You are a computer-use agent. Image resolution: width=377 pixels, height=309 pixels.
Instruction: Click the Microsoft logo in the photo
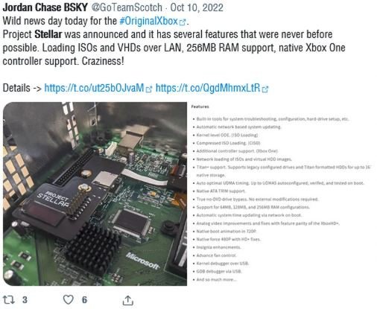pyautogui.click(x=142, y=261)
